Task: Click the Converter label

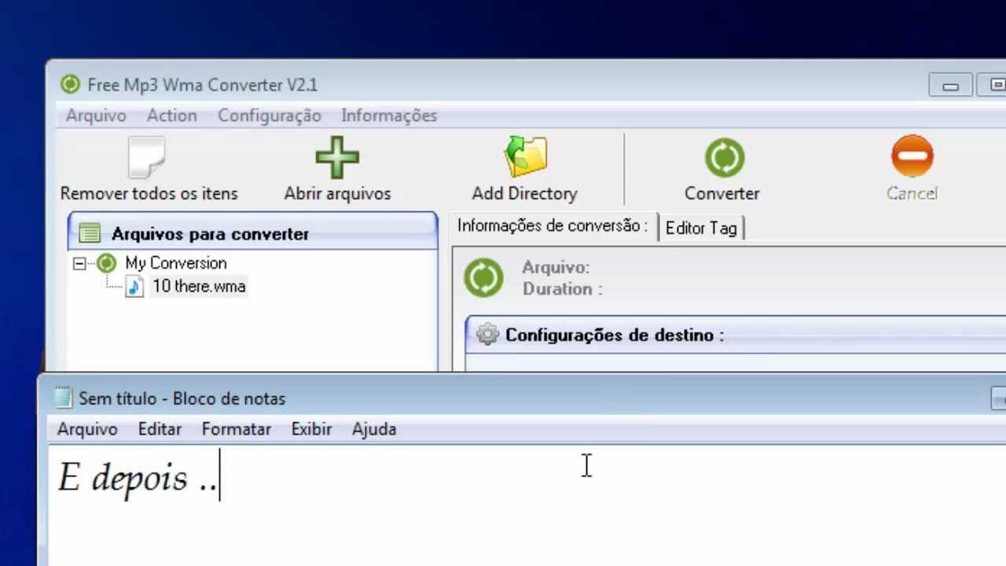Action: click(x=722, y=193)
